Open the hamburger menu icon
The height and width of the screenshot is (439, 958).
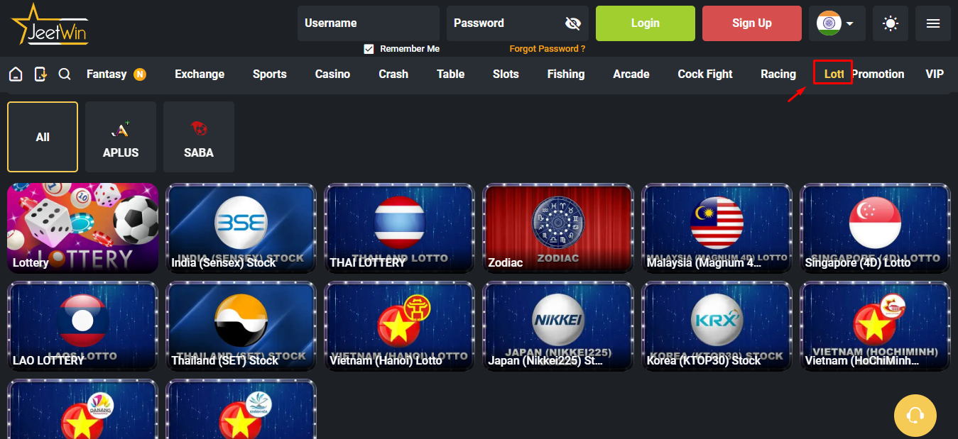pos(933,23)
